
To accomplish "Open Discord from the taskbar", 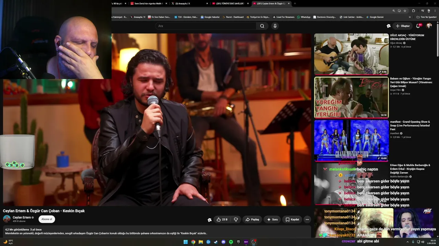I will [x=223, y=242].
